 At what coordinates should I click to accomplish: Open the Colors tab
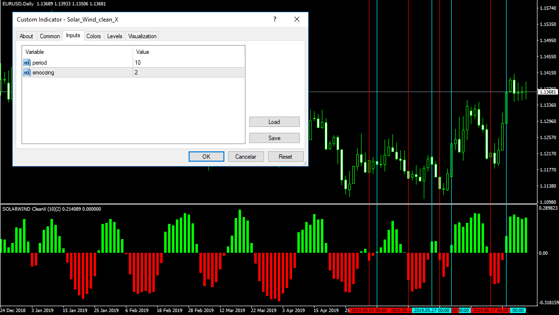point(94,36)
